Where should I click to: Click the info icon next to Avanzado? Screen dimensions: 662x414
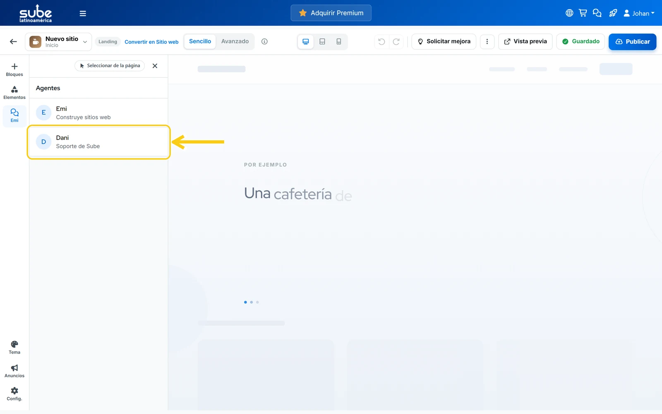pyautogui.click(x=264, y=41)
